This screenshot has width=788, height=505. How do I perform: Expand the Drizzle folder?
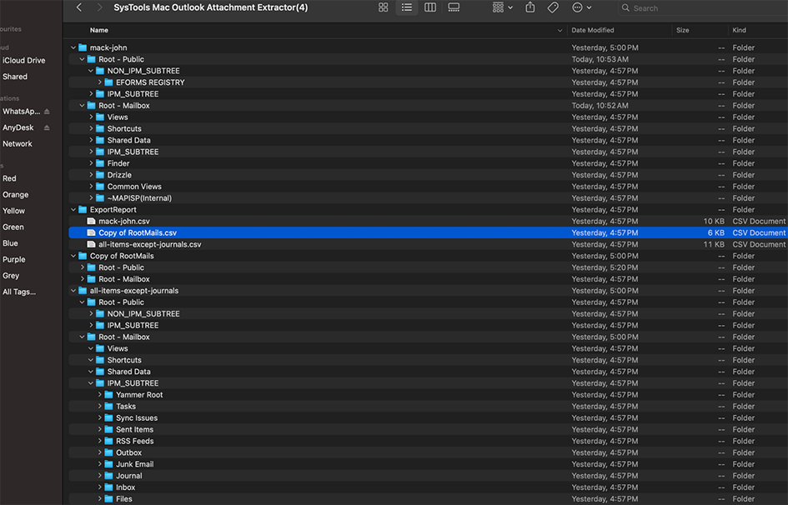[x=91, y=175]
